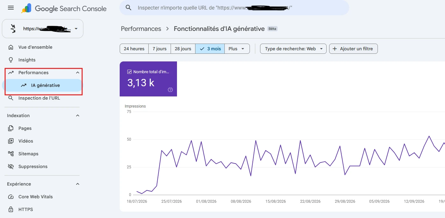The width and height of the screenshot is (445, 218).
Task: Click the property favicon in site selector
Action: coord(13,29)
